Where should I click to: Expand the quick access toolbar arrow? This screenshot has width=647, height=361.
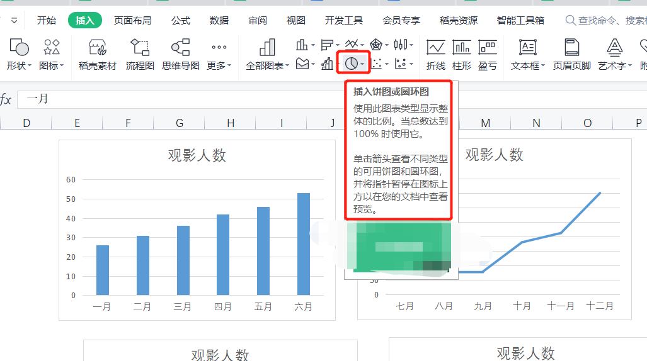point(14,20)
